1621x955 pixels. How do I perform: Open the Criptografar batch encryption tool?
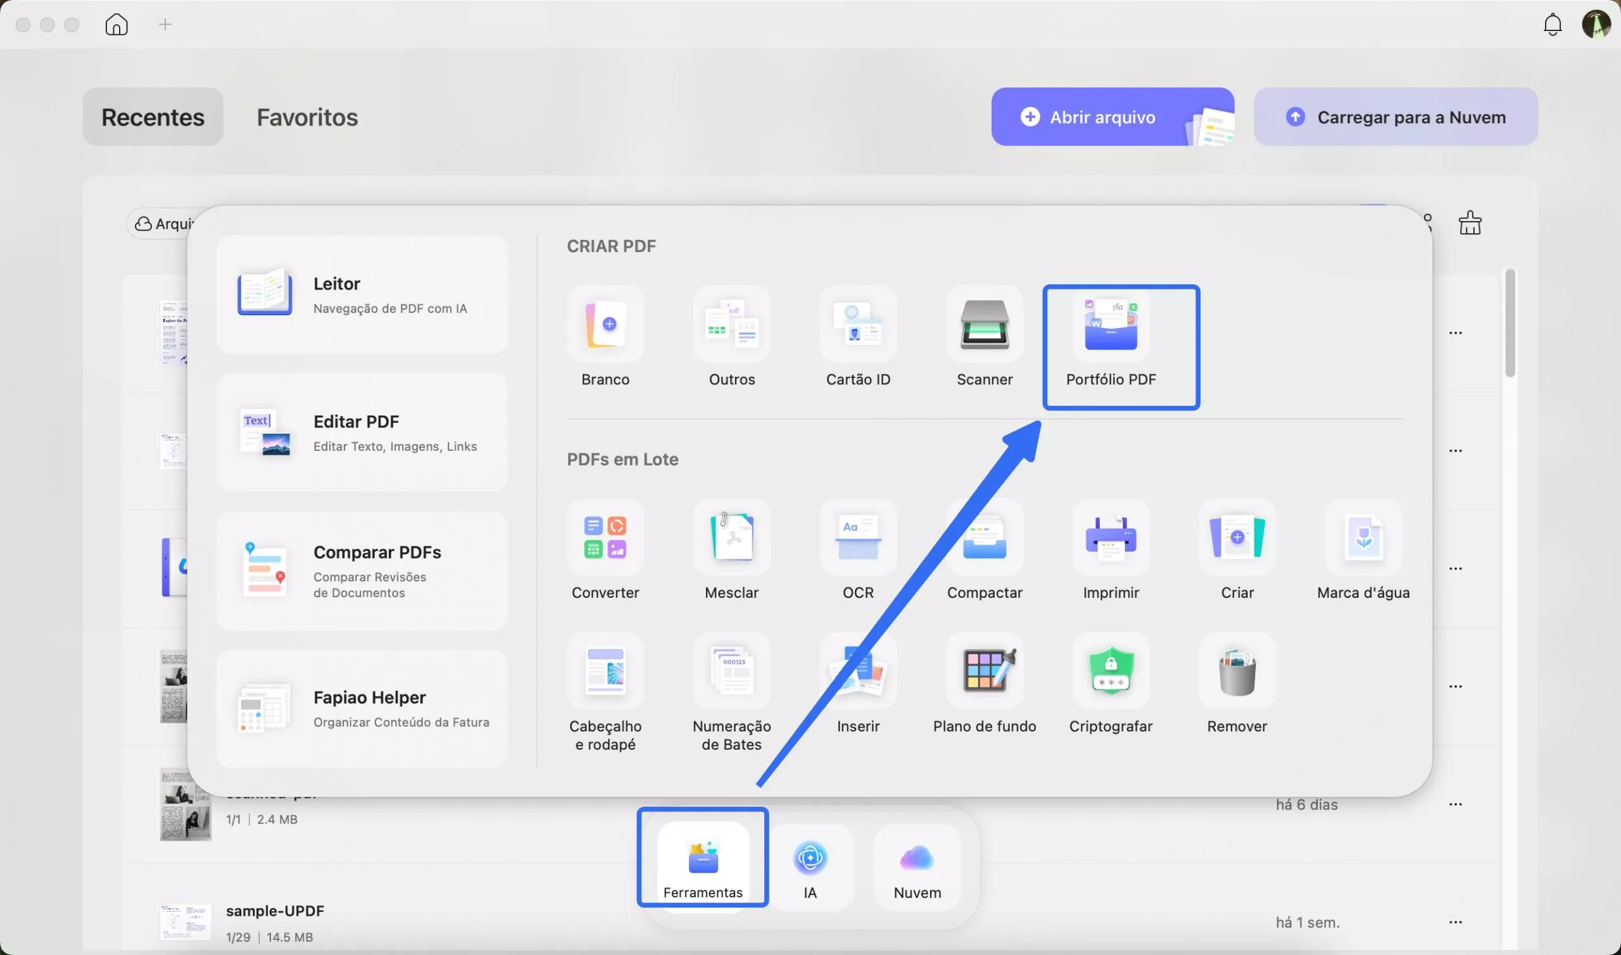1111,672
